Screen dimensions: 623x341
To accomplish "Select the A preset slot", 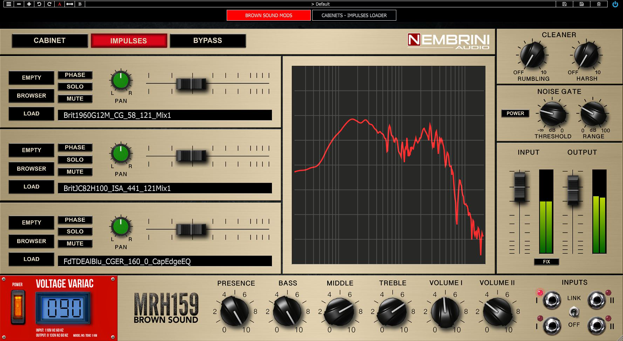I will [60, 4].
